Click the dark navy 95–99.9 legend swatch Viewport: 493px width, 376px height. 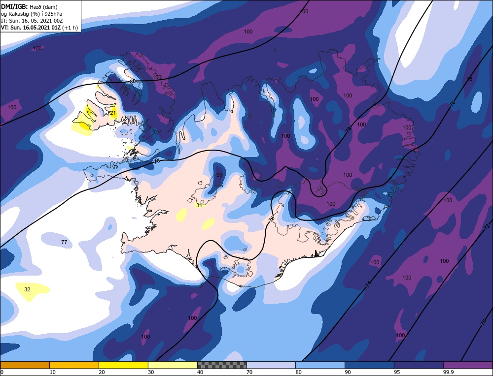point(419,365)
